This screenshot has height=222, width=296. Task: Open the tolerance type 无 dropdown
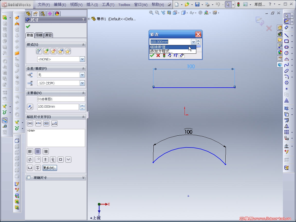[x=82, y=75]
